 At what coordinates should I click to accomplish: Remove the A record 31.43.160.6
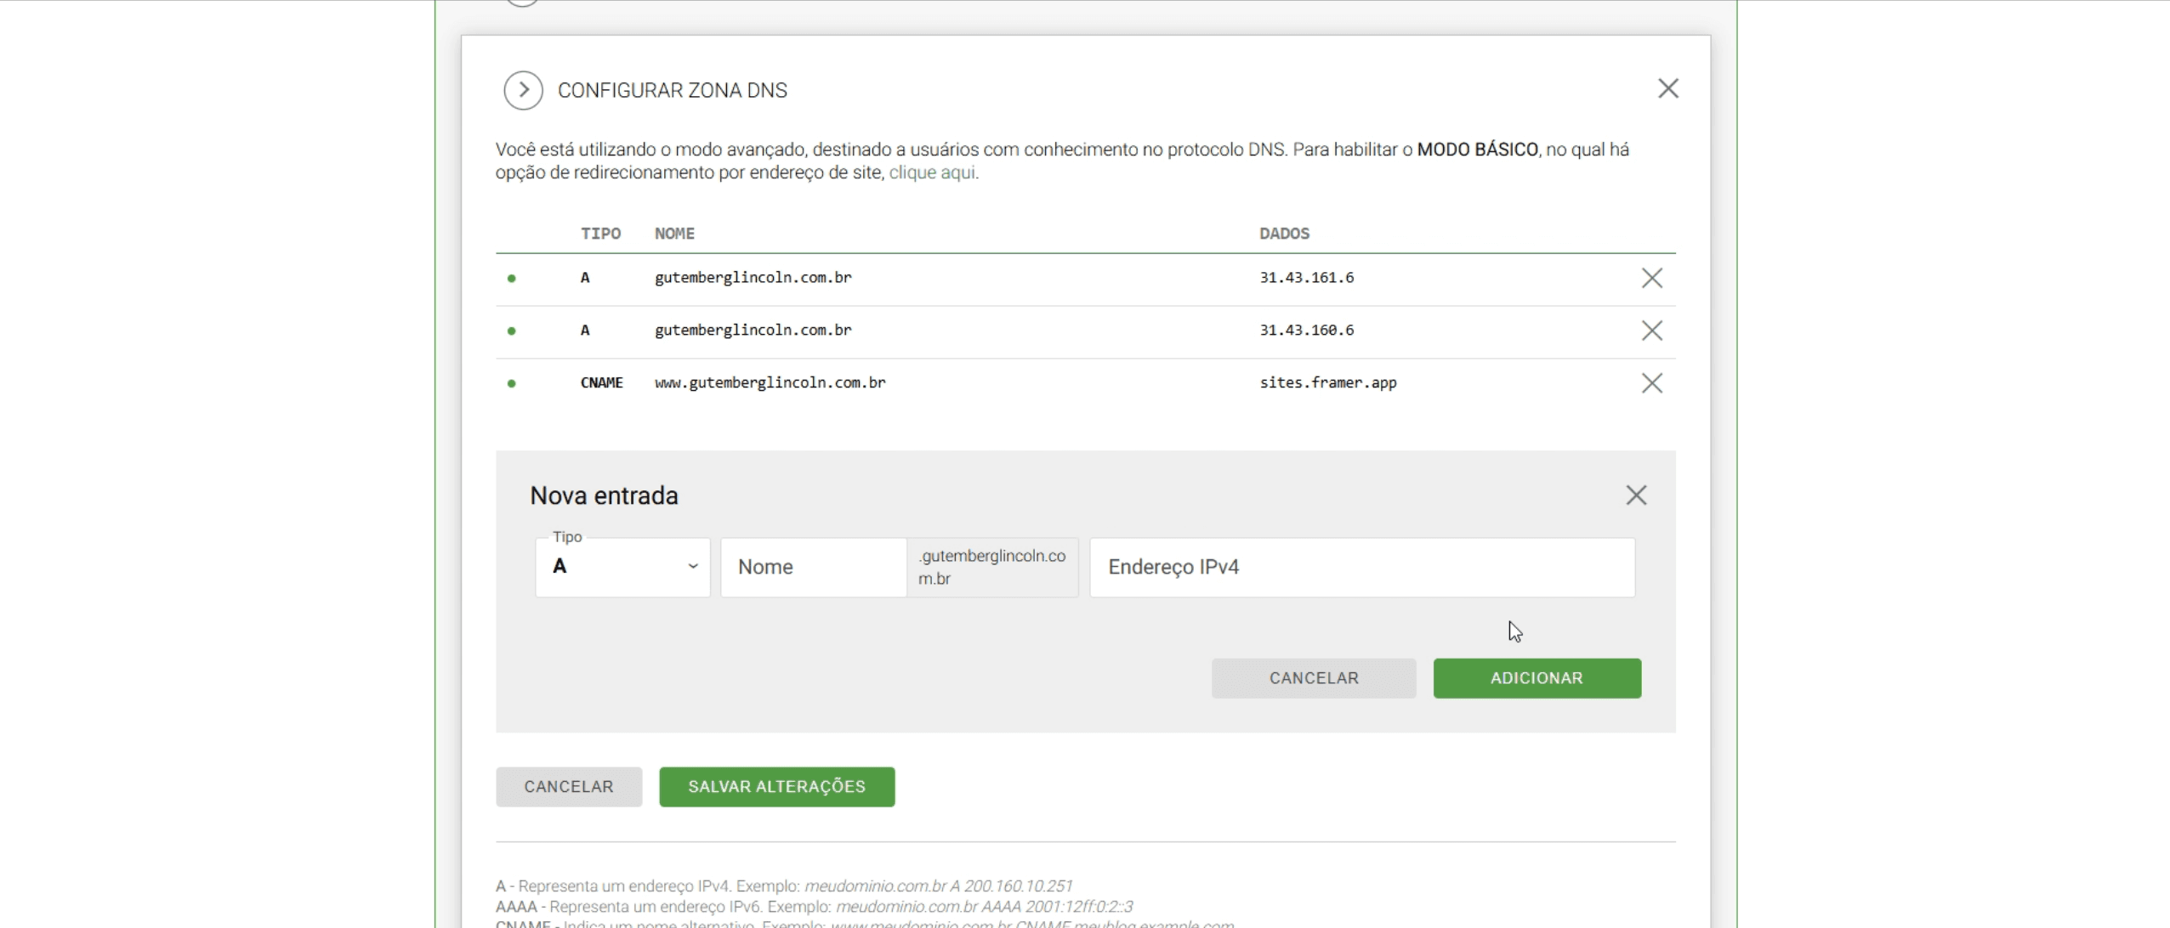point(1651,331)
